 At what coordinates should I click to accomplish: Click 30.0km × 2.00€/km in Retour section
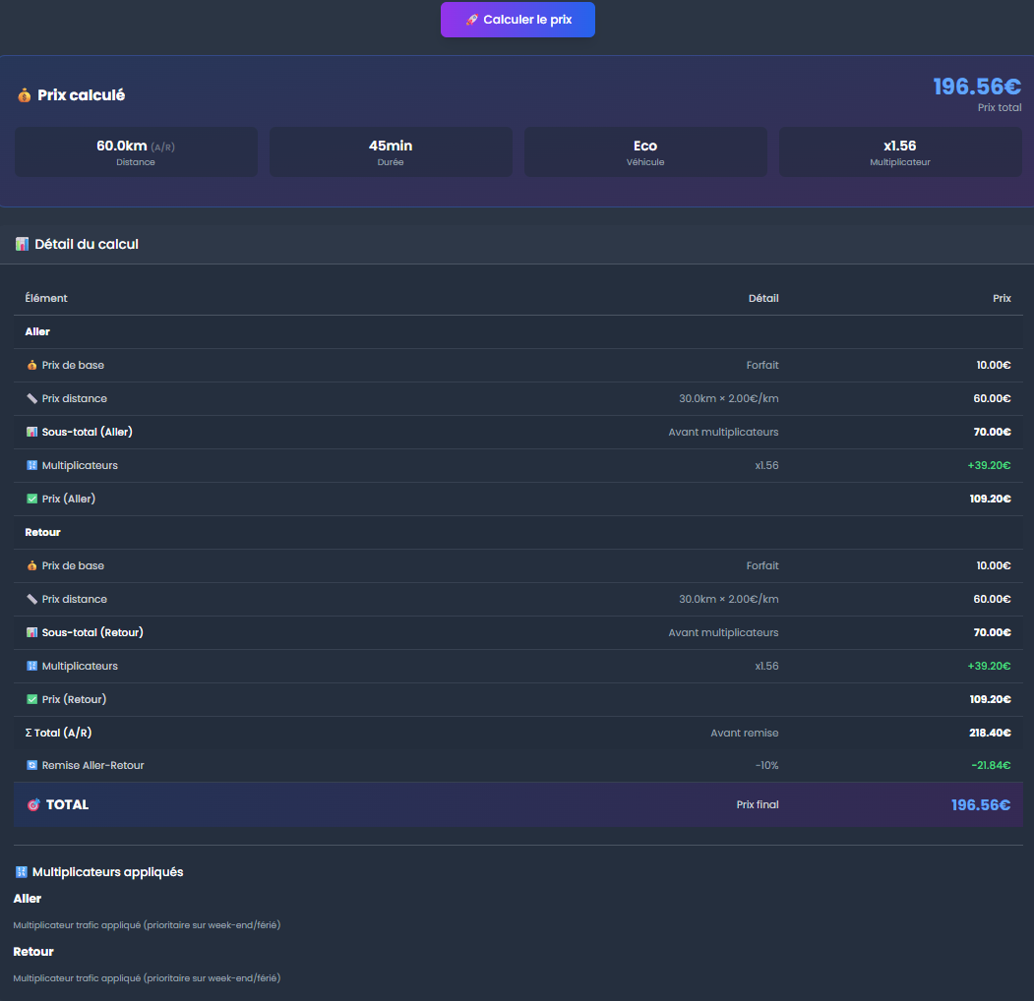coord(729,599)
